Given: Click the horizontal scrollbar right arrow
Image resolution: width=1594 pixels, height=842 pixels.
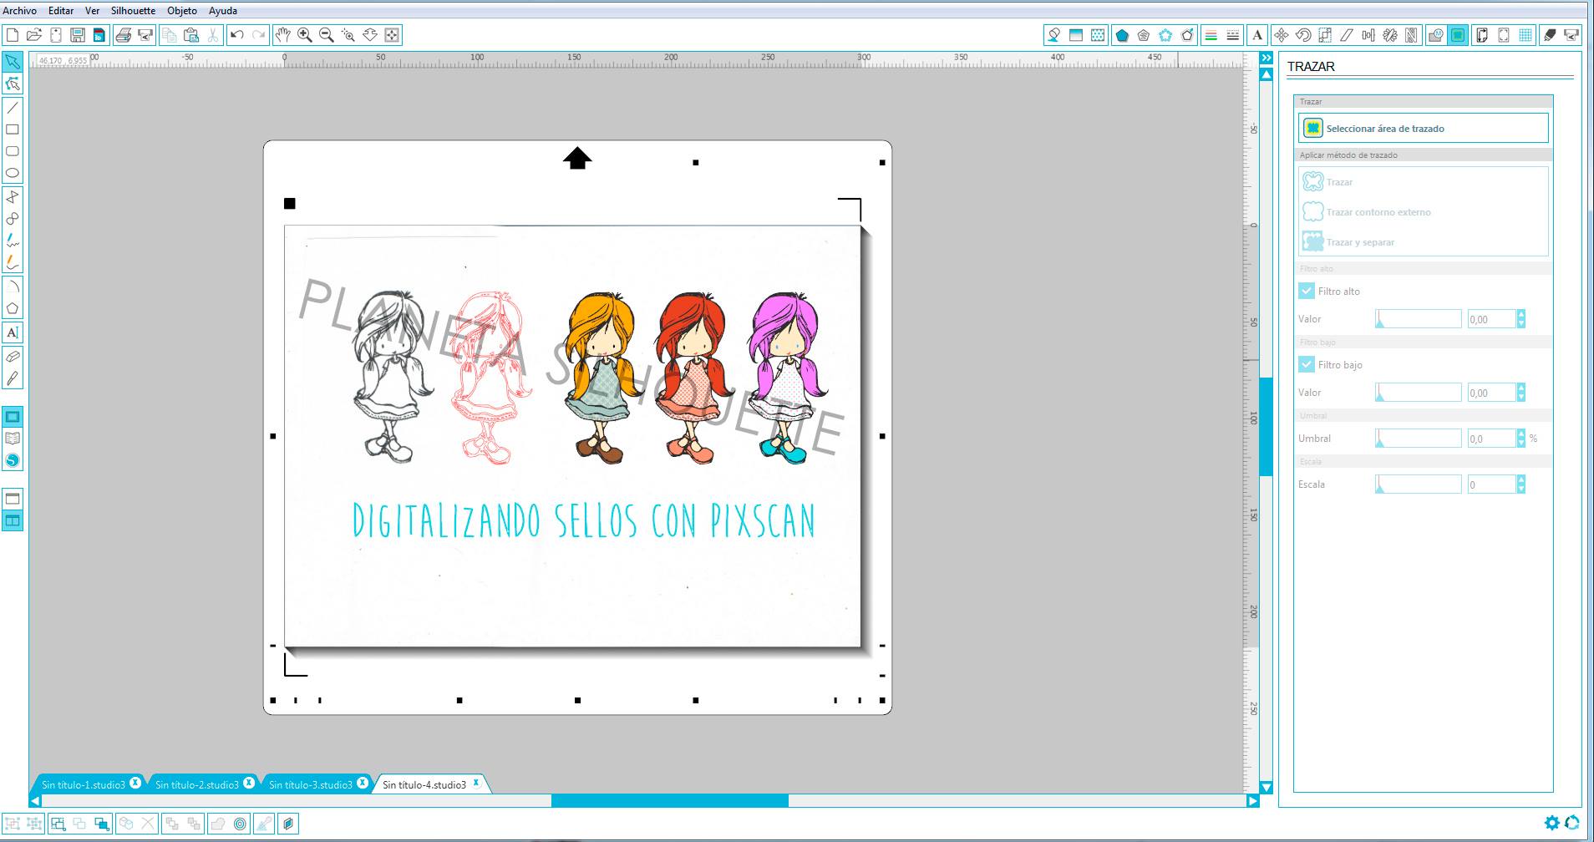Looking at the screenshot, I should (1252, 800).
